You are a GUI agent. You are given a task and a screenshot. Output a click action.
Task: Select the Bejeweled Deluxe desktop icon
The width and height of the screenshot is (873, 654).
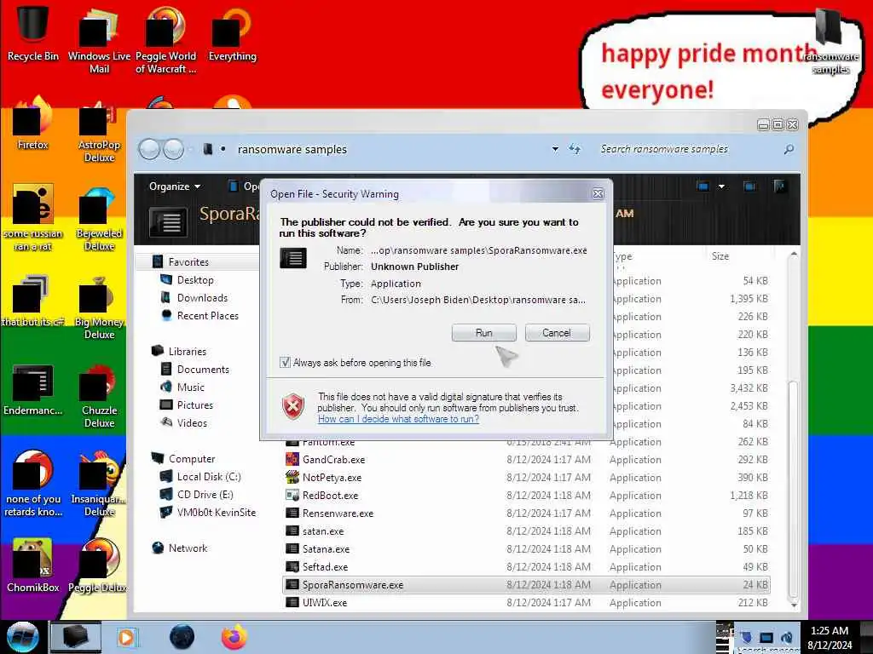(x=99, y=219)
